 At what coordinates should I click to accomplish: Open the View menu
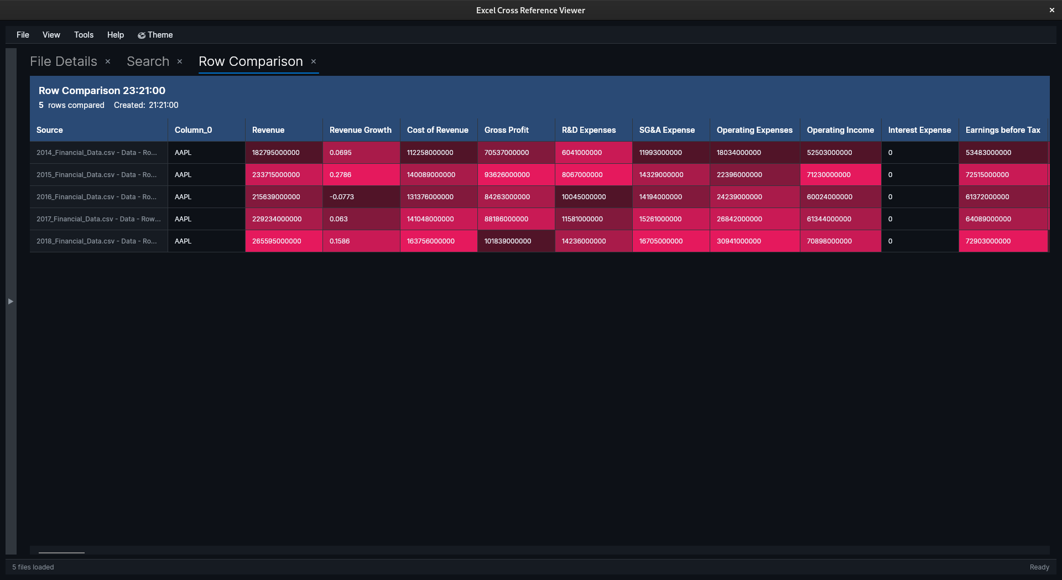point(51,35)
